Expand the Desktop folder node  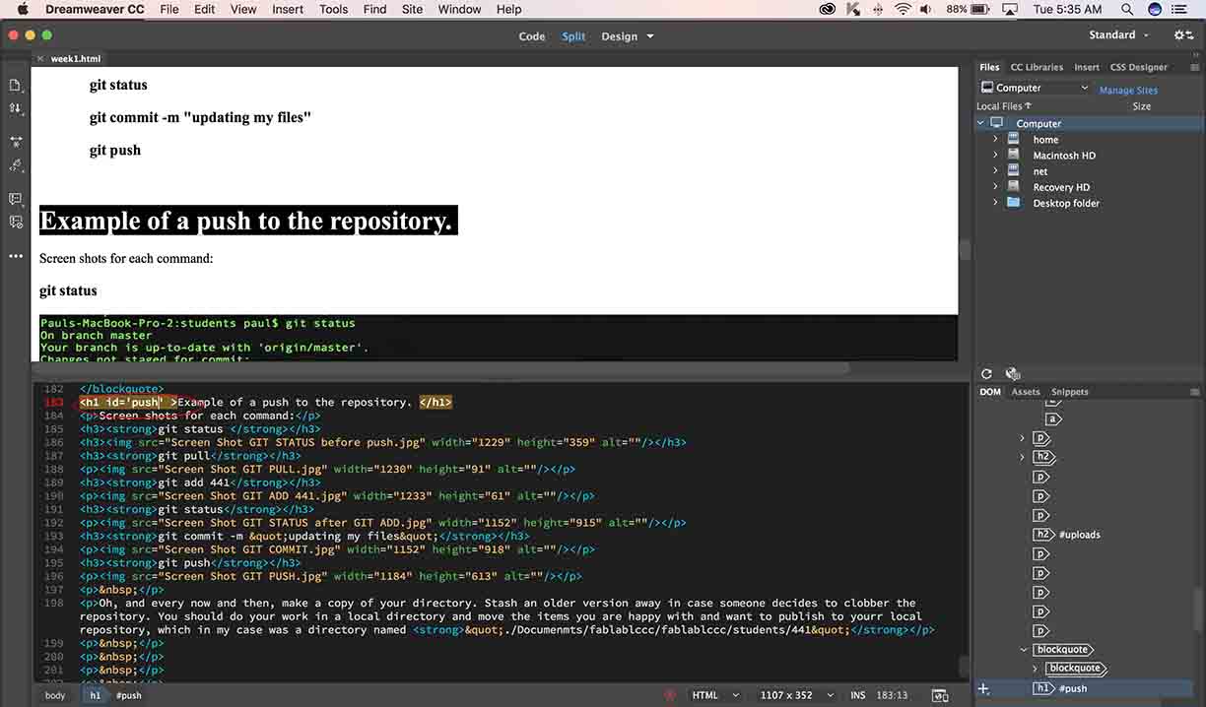[995, 203]
